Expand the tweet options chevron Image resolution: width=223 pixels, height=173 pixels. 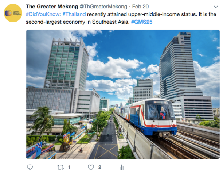[216, 7]
